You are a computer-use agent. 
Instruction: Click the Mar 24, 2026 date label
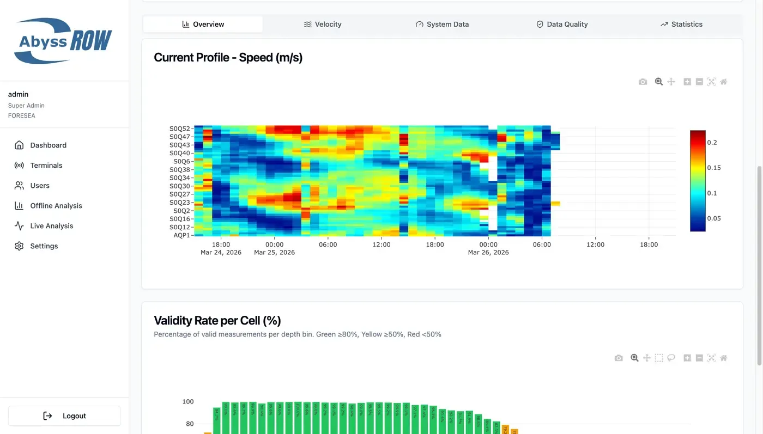[221, 253]
